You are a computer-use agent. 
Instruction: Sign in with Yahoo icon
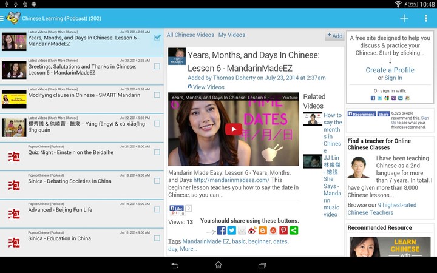tap(393, 98)
